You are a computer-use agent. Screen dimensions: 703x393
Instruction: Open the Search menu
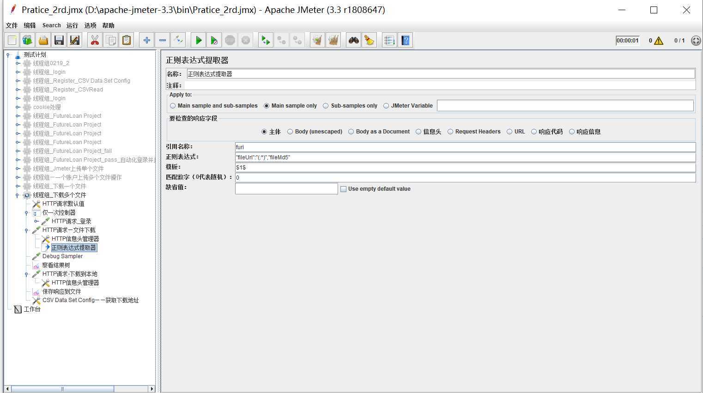click(52, 25)
